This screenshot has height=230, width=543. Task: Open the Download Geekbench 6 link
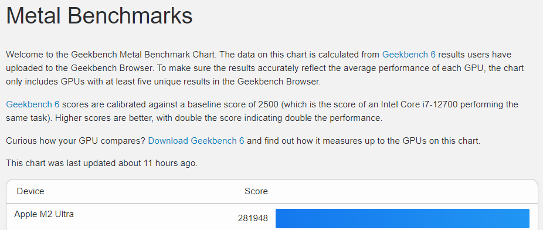pos(196,141)
